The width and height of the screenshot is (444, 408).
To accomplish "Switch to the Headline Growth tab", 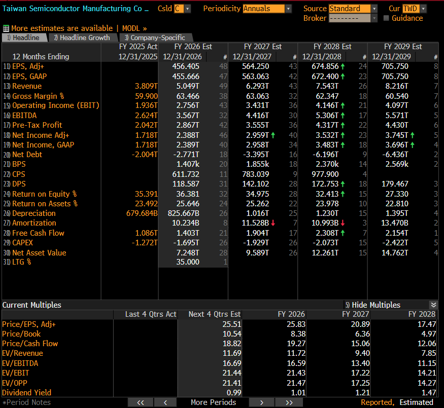I will point(83,38).
